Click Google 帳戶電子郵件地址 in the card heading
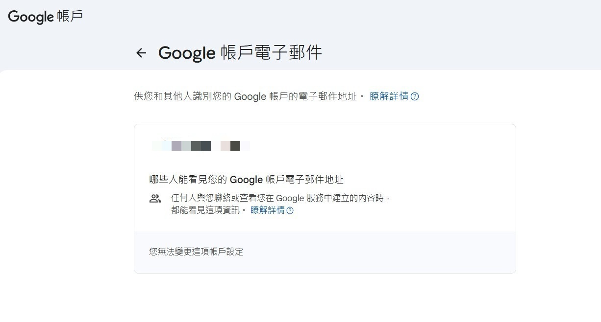The image size is (601, 322). coord(287,180)
